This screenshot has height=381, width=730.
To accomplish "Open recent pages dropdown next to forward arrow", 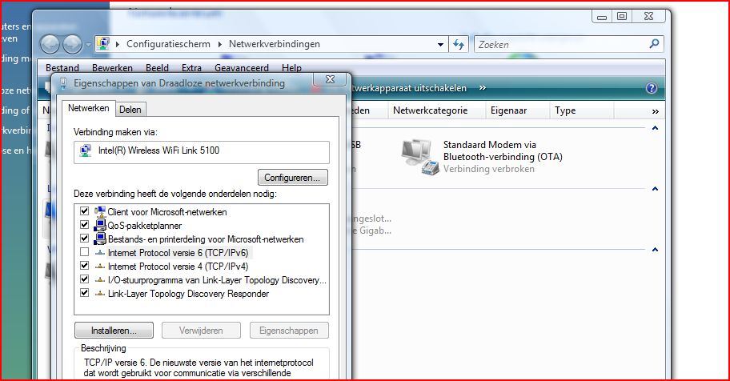I will (x=88, y=45).
